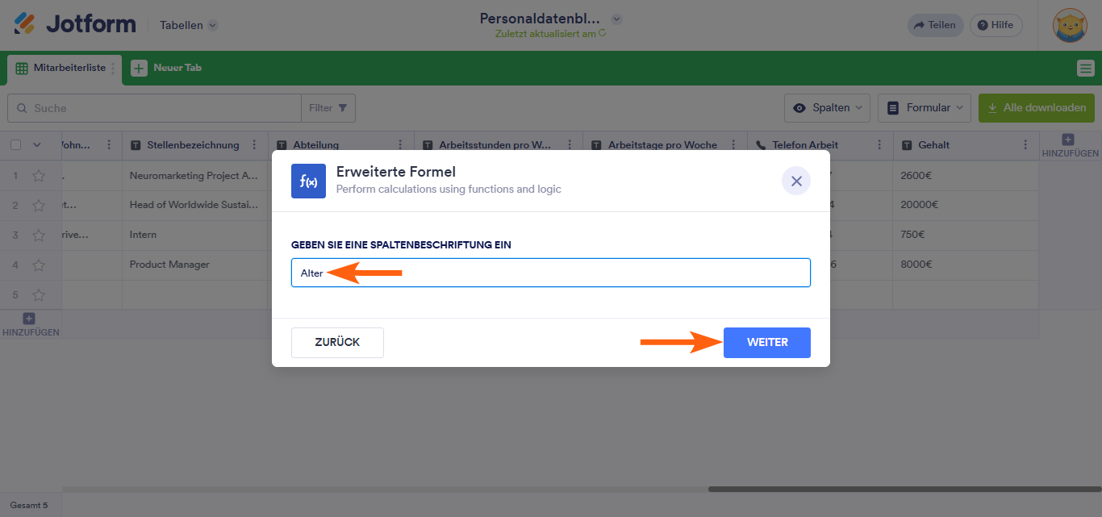Image resolution: width=1102 pixels, height=517 pixels.
Task: Star the first row
Action: click(x=39, y=176)
